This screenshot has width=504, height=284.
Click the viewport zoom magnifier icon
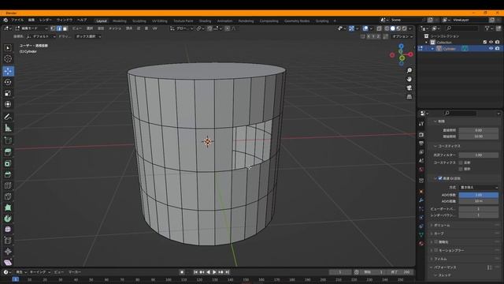[409, 70]
